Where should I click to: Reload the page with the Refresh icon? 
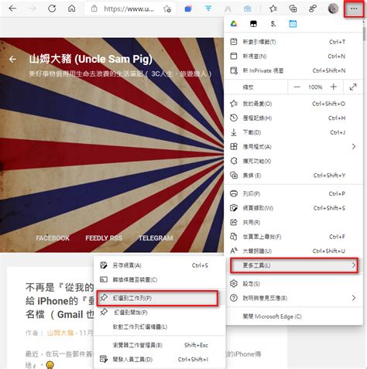[52, 9]
